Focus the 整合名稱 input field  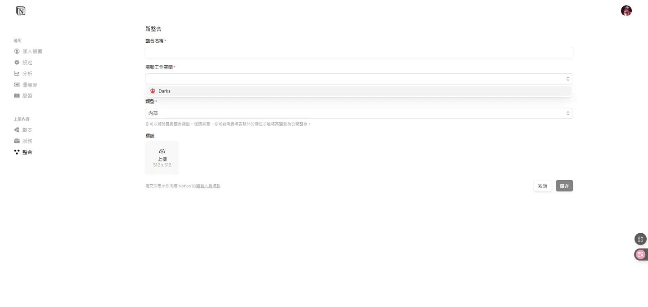[359, 53]
